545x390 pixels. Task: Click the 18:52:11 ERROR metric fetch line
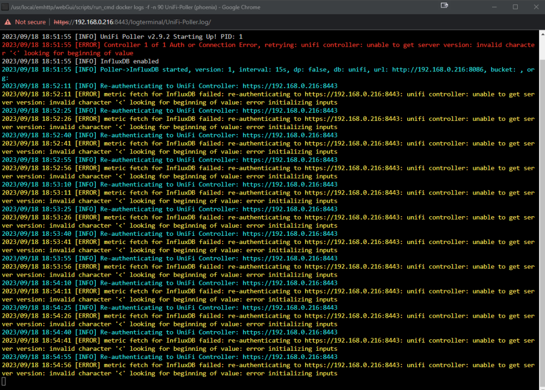pyautogui.click(x=268, y=98)
